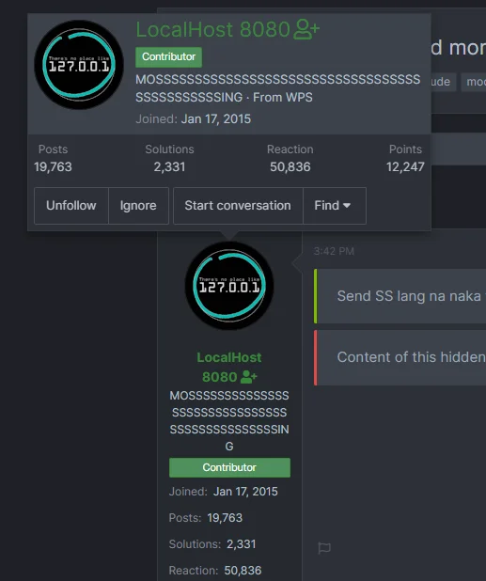486x581 pixels.
Task: Open LocalHost 8080 avatar in popup card
Action: pos(79,65)
